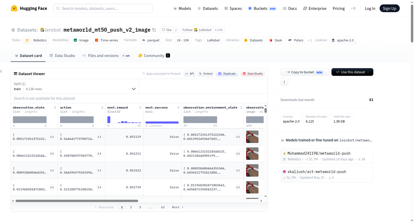This screenshot has height=223, width=414.
Task: Expand the action cell in the 0.051211 row
Action: point(99,154)
